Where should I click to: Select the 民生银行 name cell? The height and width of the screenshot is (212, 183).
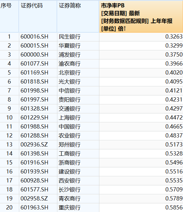click(70, 37)
